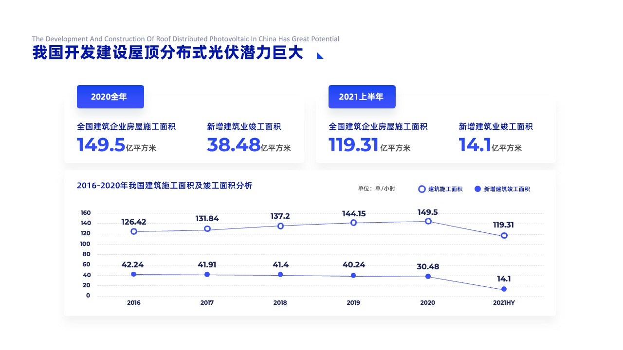Select the hollow 建筑施工面积 legend marker

(422, 189)
